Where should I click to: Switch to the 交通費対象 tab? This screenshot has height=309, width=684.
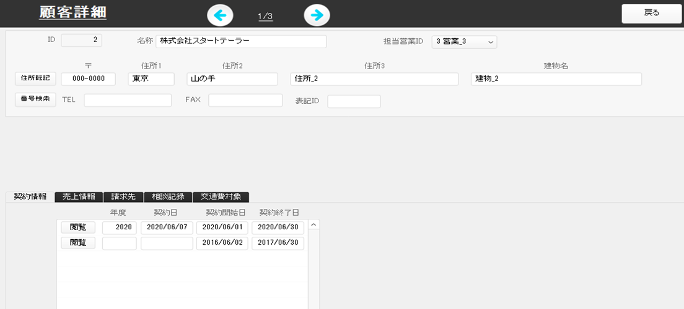(x=221, y=197)
